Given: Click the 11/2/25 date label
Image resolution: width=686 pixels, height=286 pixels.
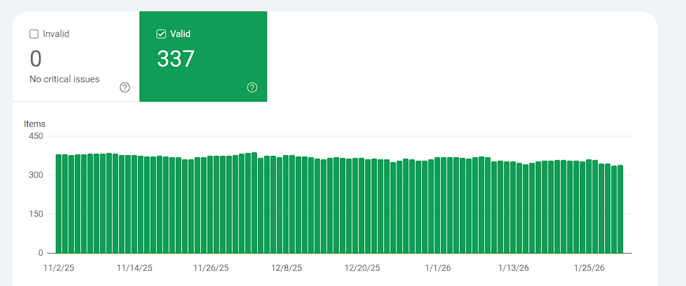Looking at the screenshot, I should 58,268.
